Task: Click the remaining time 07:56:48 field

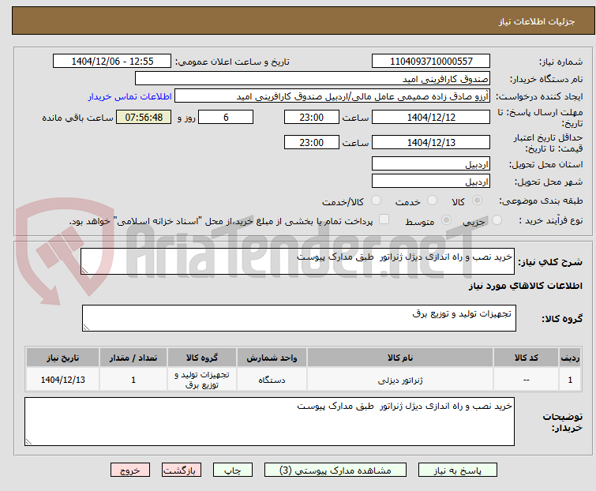Action: click(x=144, y=117)
